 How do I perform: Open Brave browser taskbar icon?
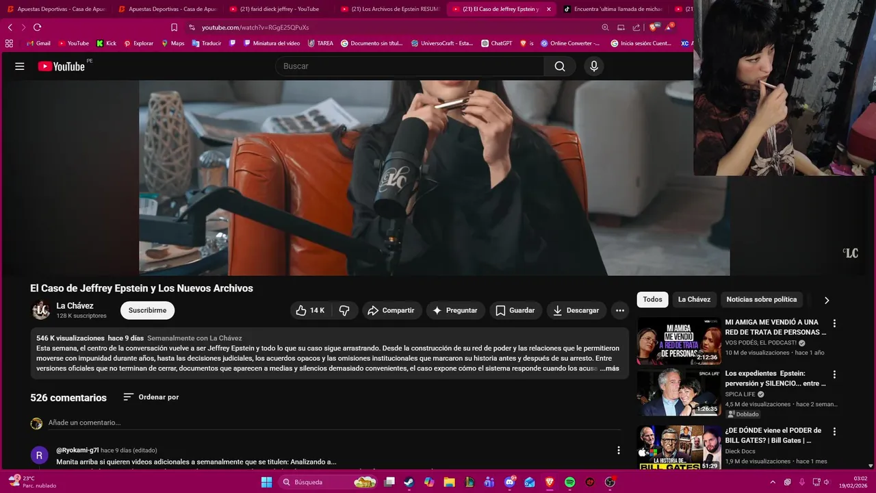pos(550,482)
